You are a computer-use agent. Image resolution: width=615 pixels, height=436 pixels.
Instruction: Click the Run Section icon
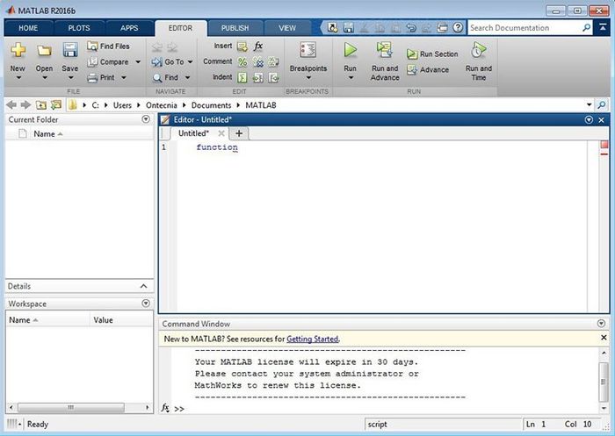(x=412, y=54)
